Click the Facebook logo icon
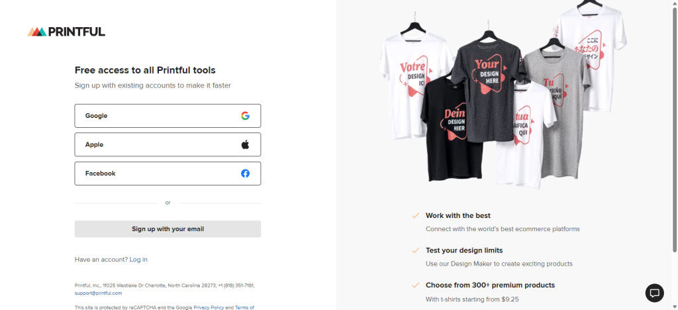The height and width of the screenshot is (310, 678). click(x=245, y=174)
